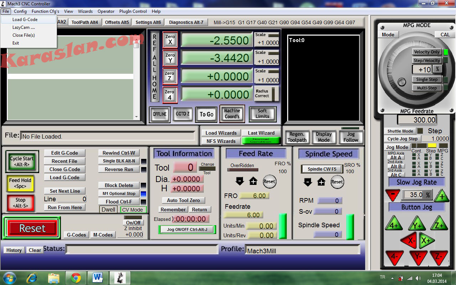Switch to the ToolPath Alt4 tab
This screenshot has width=456, height=285.
[x=85, y=22]
